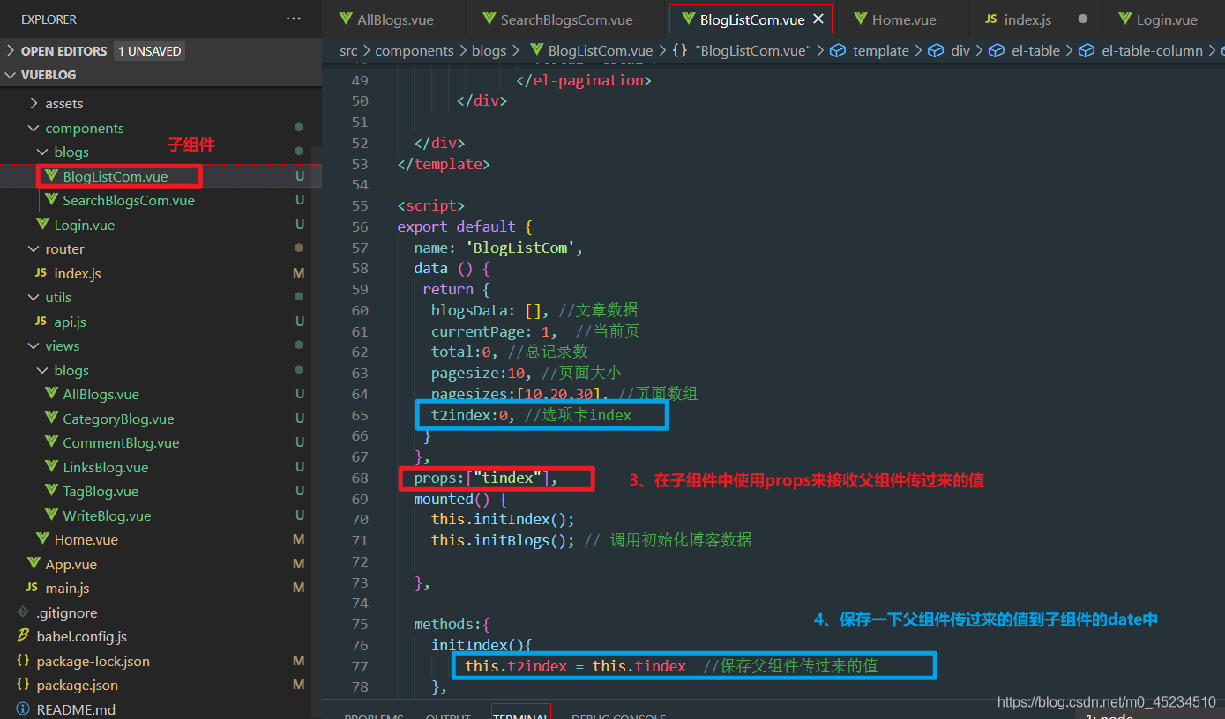Click the el-table symbol icon in breadcrumb
The image size is (1225, 719).
point(997,50)
